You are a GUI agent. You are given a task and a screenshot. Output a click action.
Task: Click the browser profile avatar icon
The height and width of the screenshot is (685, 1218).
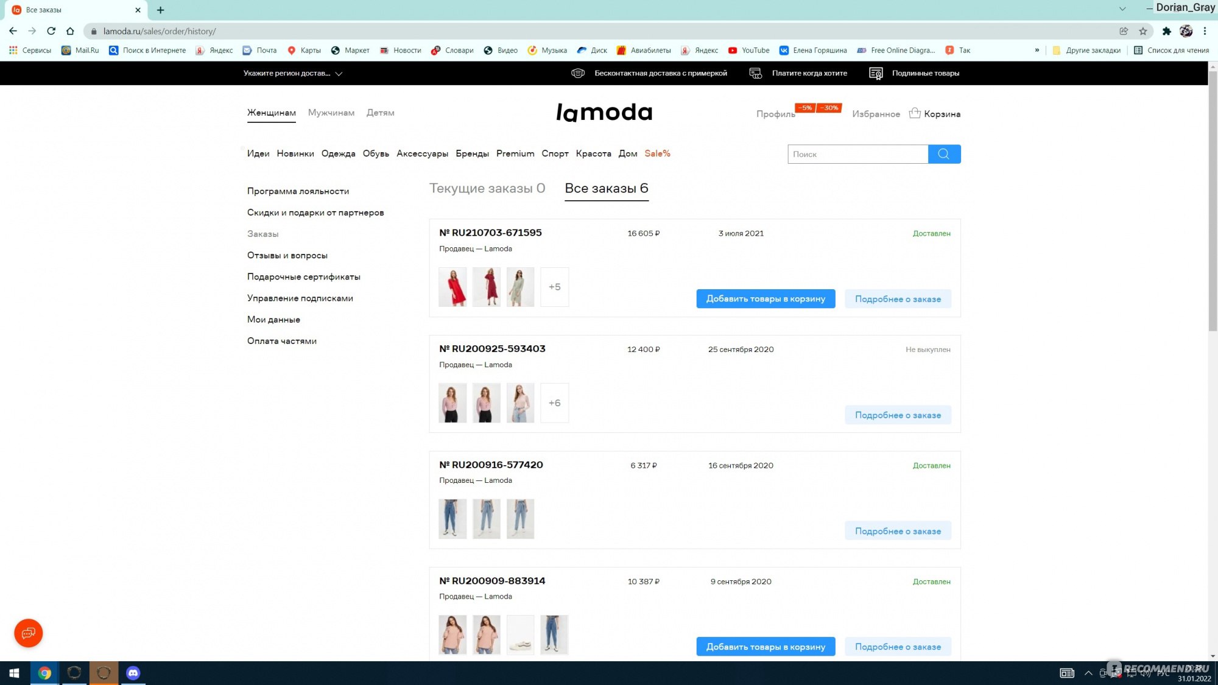point(1186,31)
